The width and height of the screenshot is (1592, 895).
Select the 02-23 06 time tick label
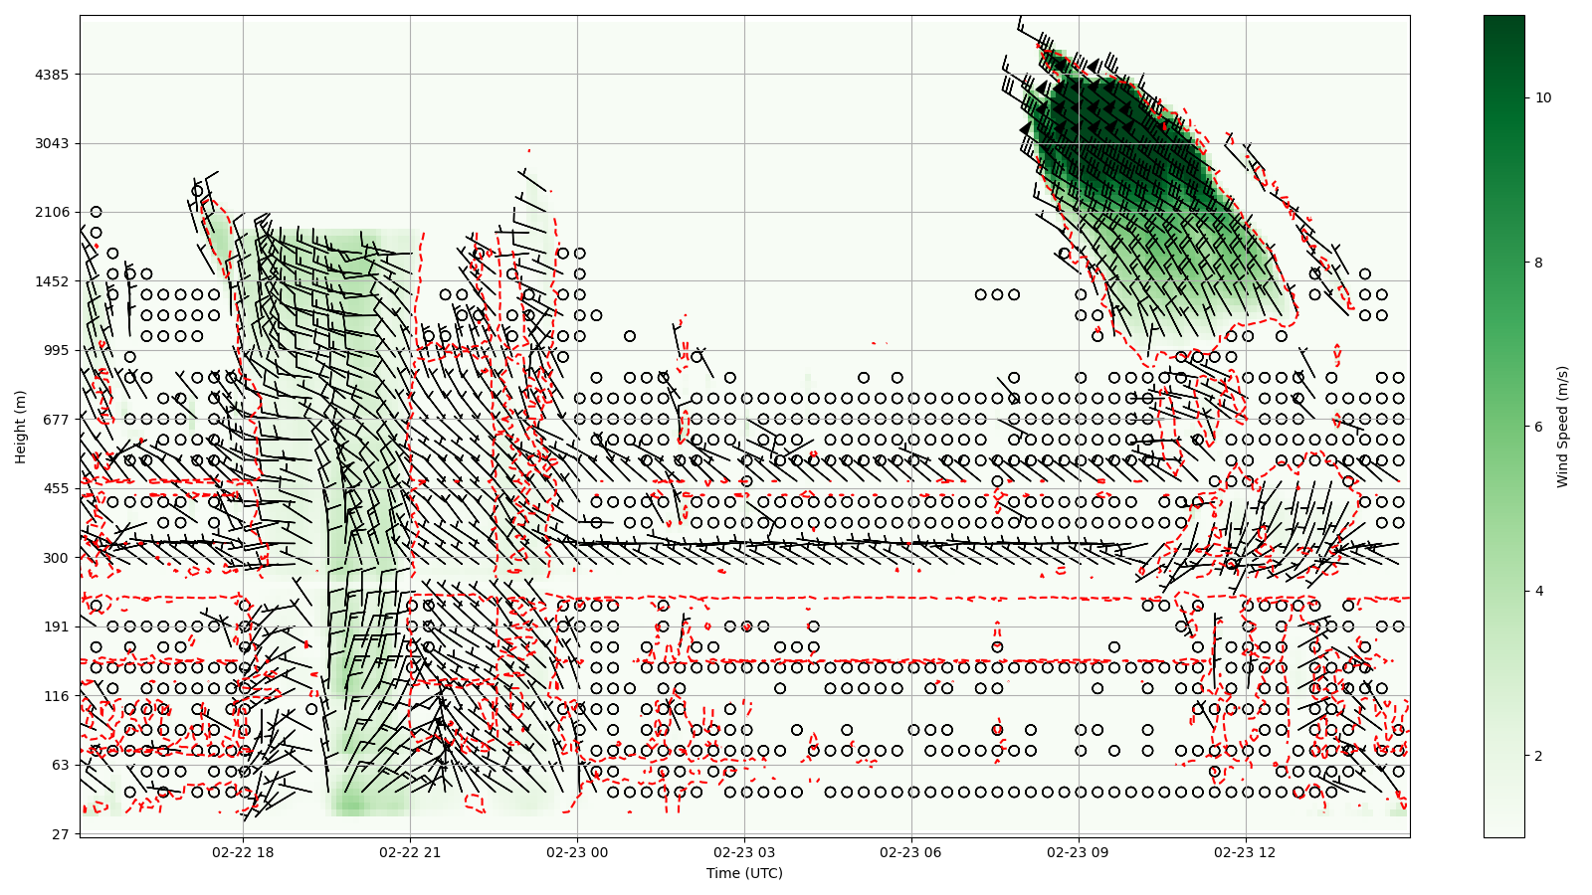(911, 852)
